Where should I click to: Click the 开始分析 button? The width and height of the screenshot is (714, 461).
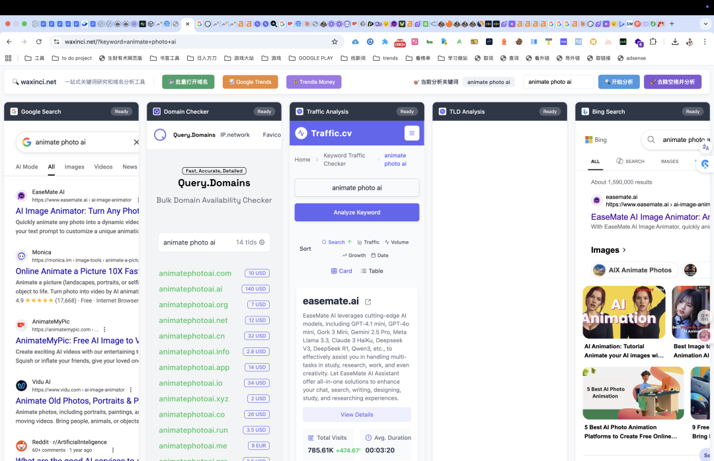(x=619, y=82)
